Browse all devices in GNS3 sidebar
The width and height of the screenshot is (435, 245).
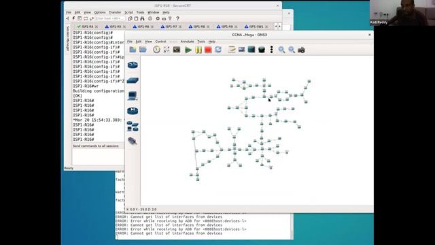coord(133,126)
